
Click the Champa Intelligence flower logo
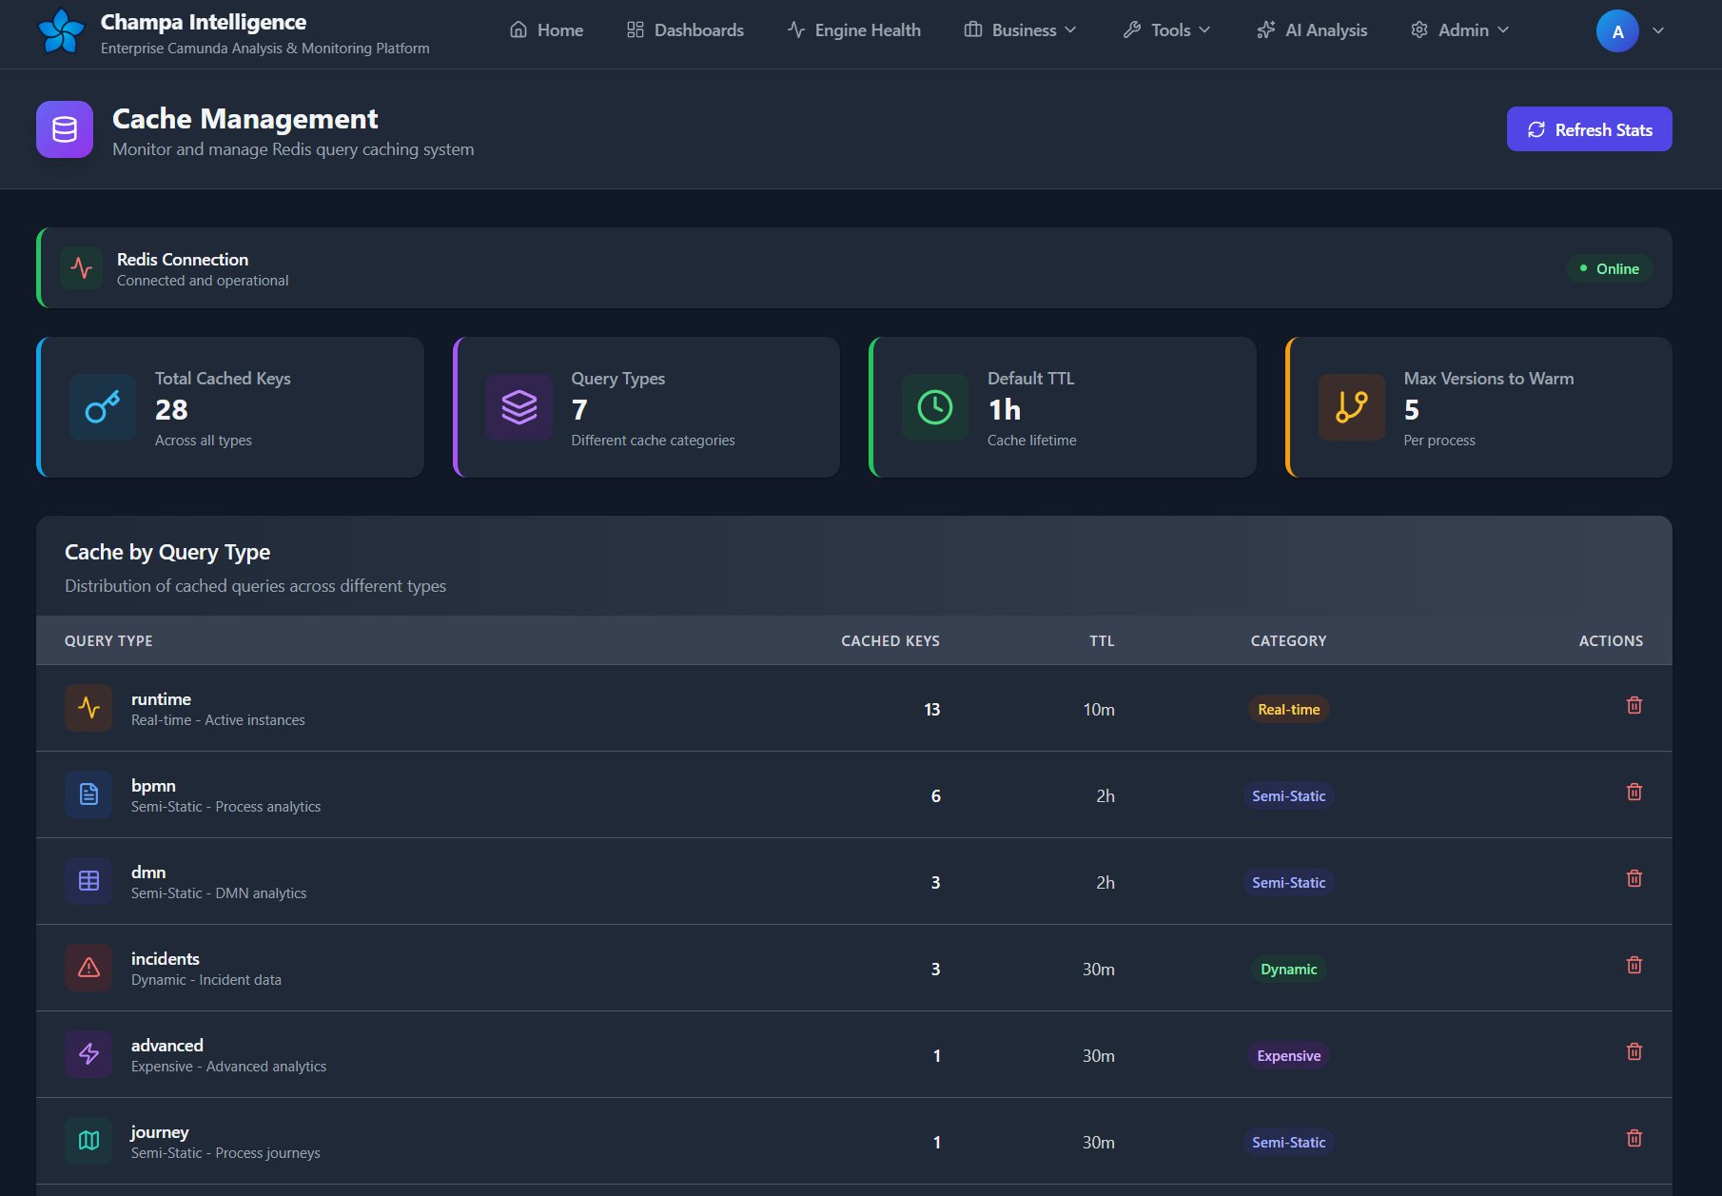[x=62, y=31]
